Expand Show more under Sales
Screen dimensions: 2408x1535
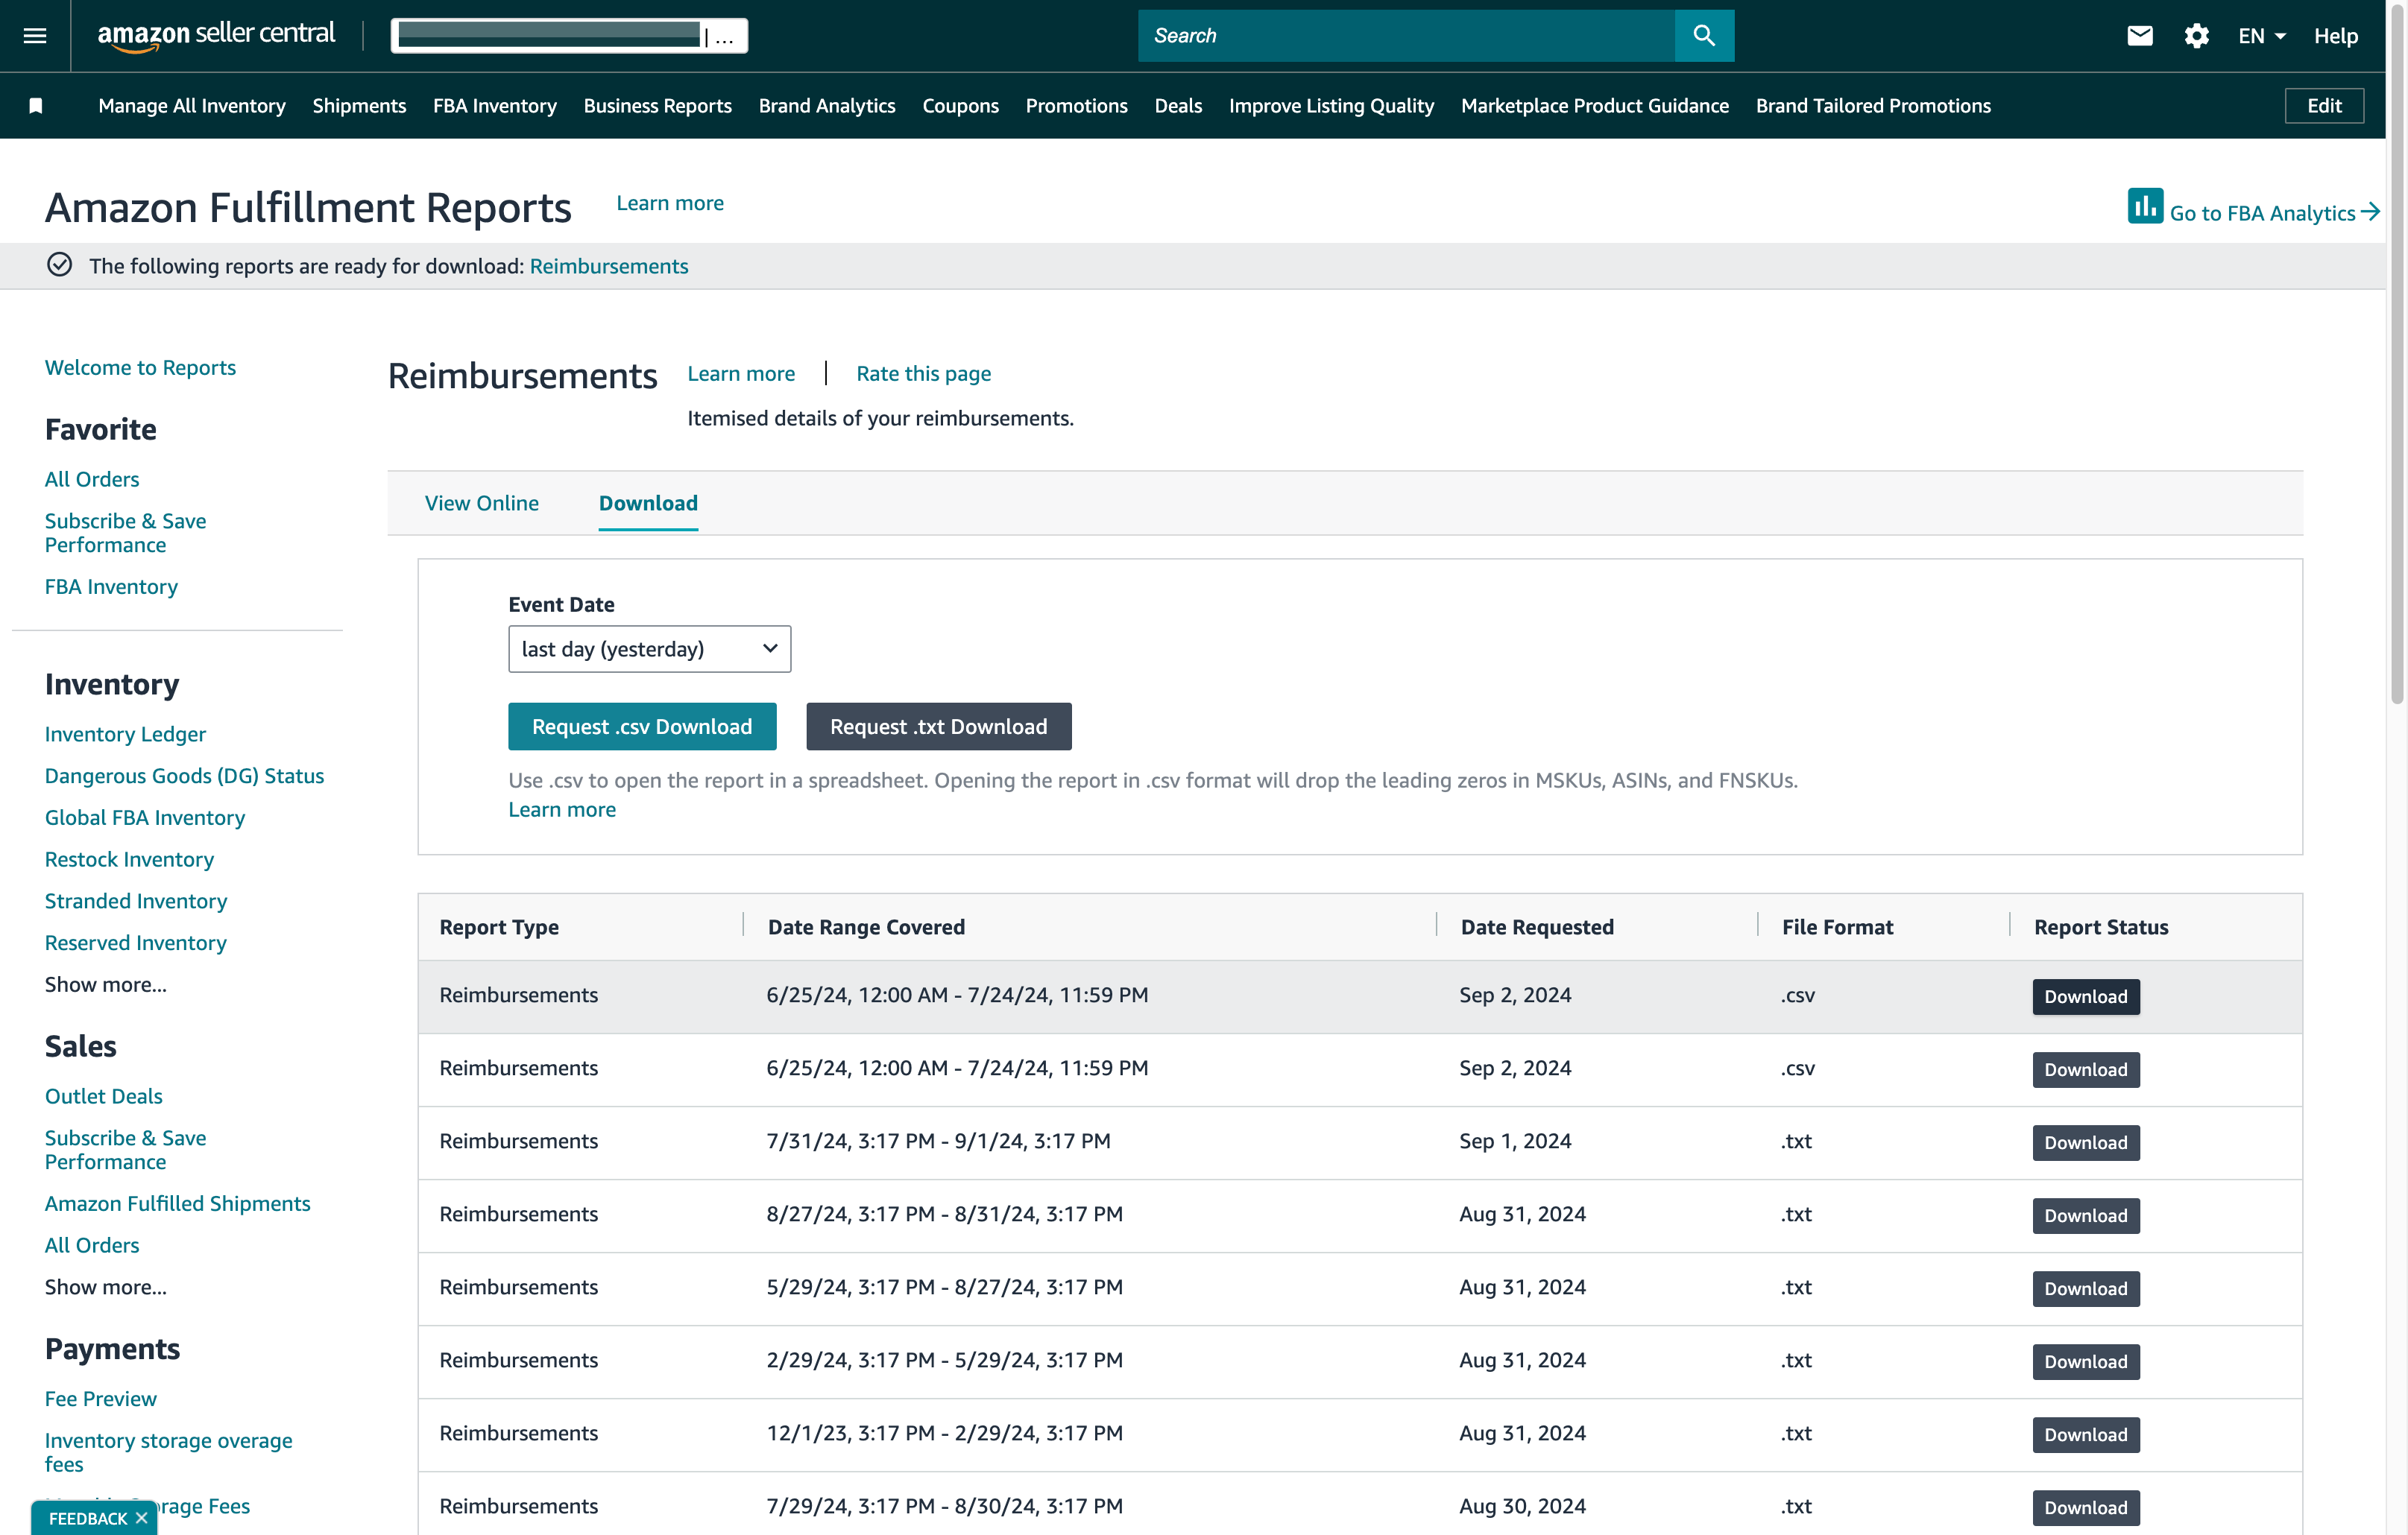coord(106,1287)
